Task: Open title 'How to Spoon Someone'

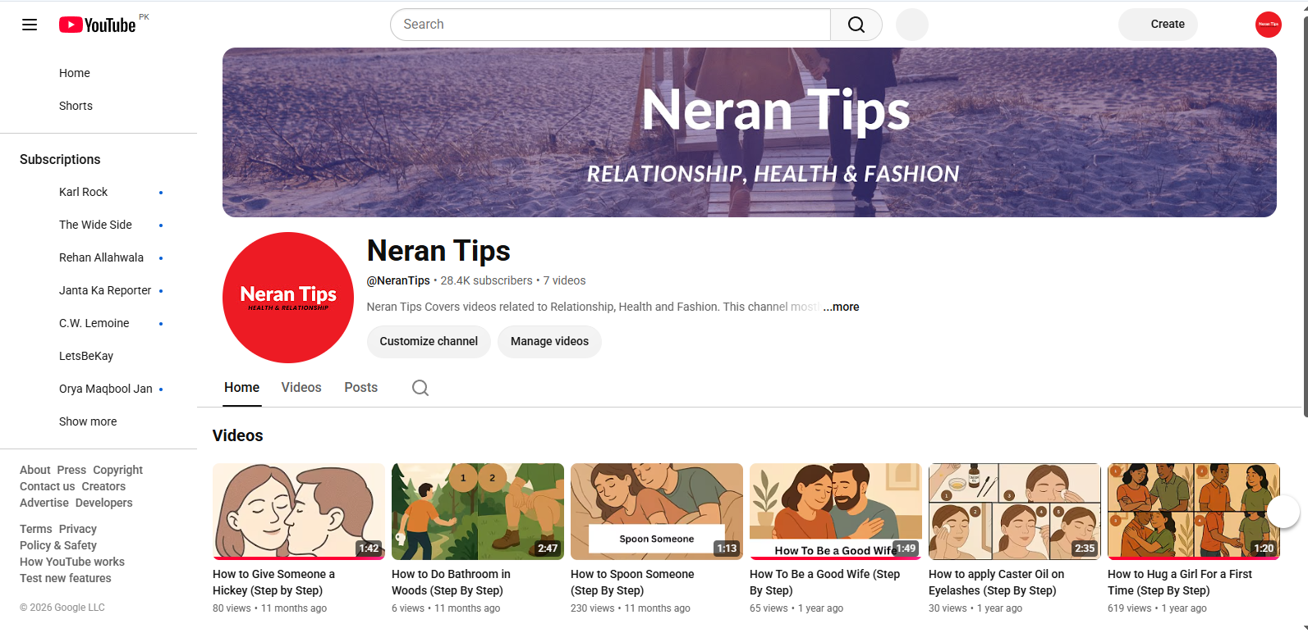Action: [x=632, y=582]
